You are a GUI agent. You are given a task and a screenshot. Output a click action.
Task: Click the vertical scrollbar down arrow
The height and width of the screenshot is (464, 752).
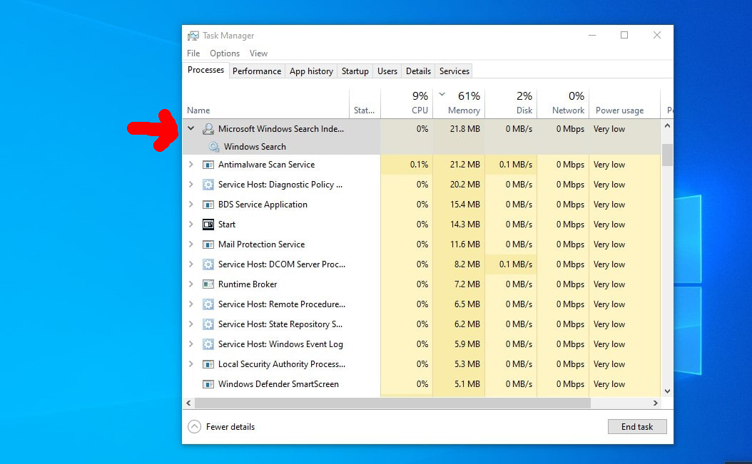[x=667, y=391]
